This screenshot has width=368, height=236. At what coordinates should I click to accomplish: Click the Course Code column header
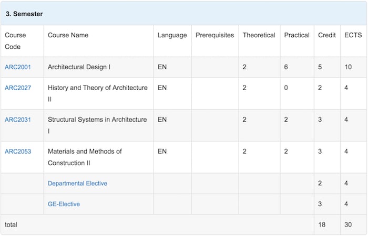pos(15,41)
